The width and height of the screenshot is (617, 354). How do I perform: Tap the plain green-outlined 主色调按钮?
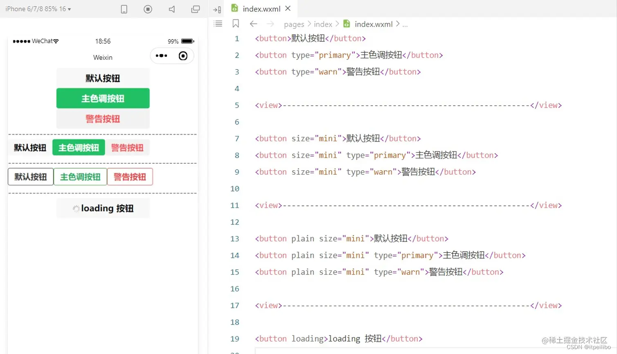tap(80, 177)
